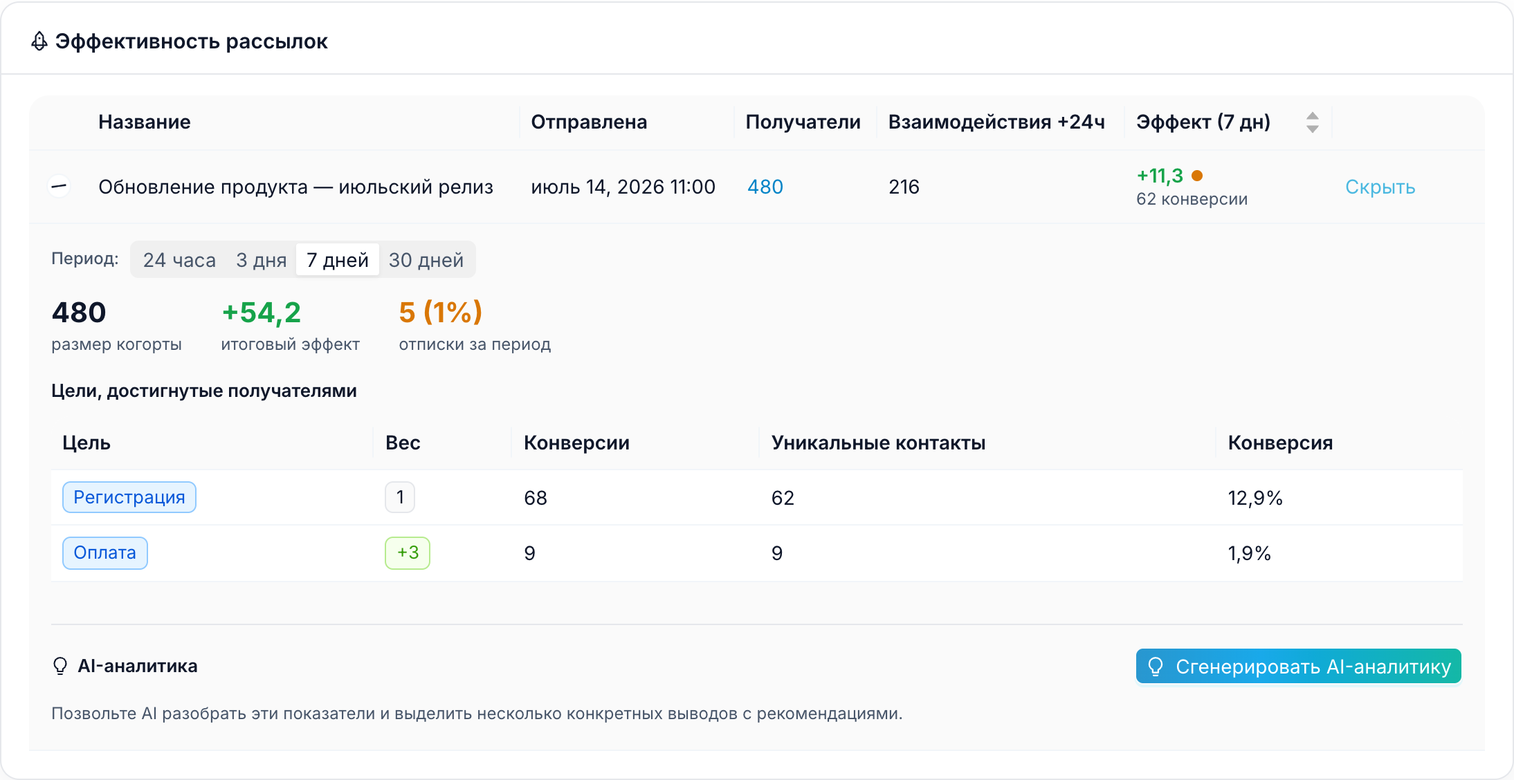
Task: Select the 7 дней period
Action: pyautogui.click(x=338, y=260)
